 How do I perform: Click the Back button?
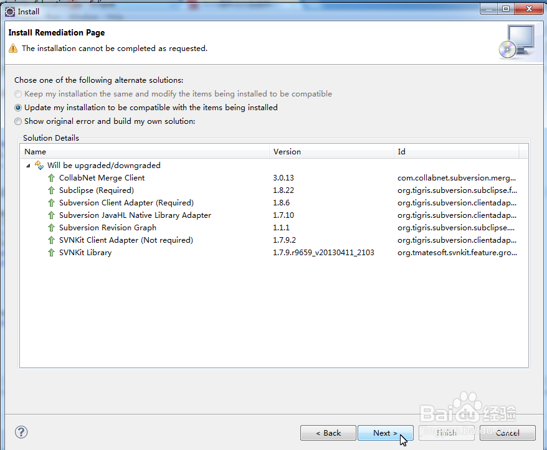click(328, 433)
